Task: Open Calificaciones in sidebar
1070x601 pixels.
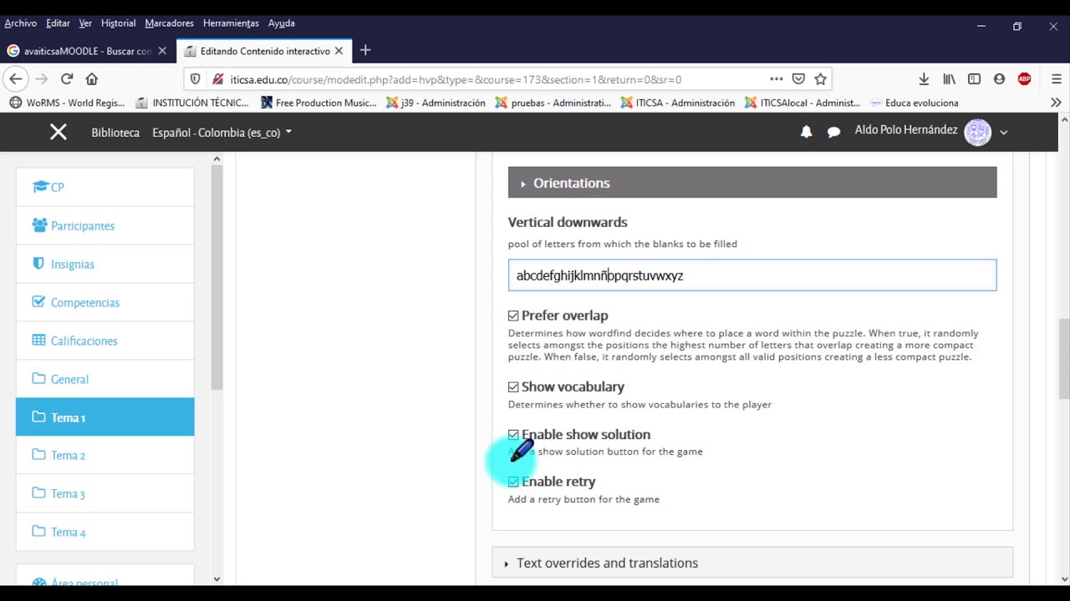Action: (x=104, y=341)
